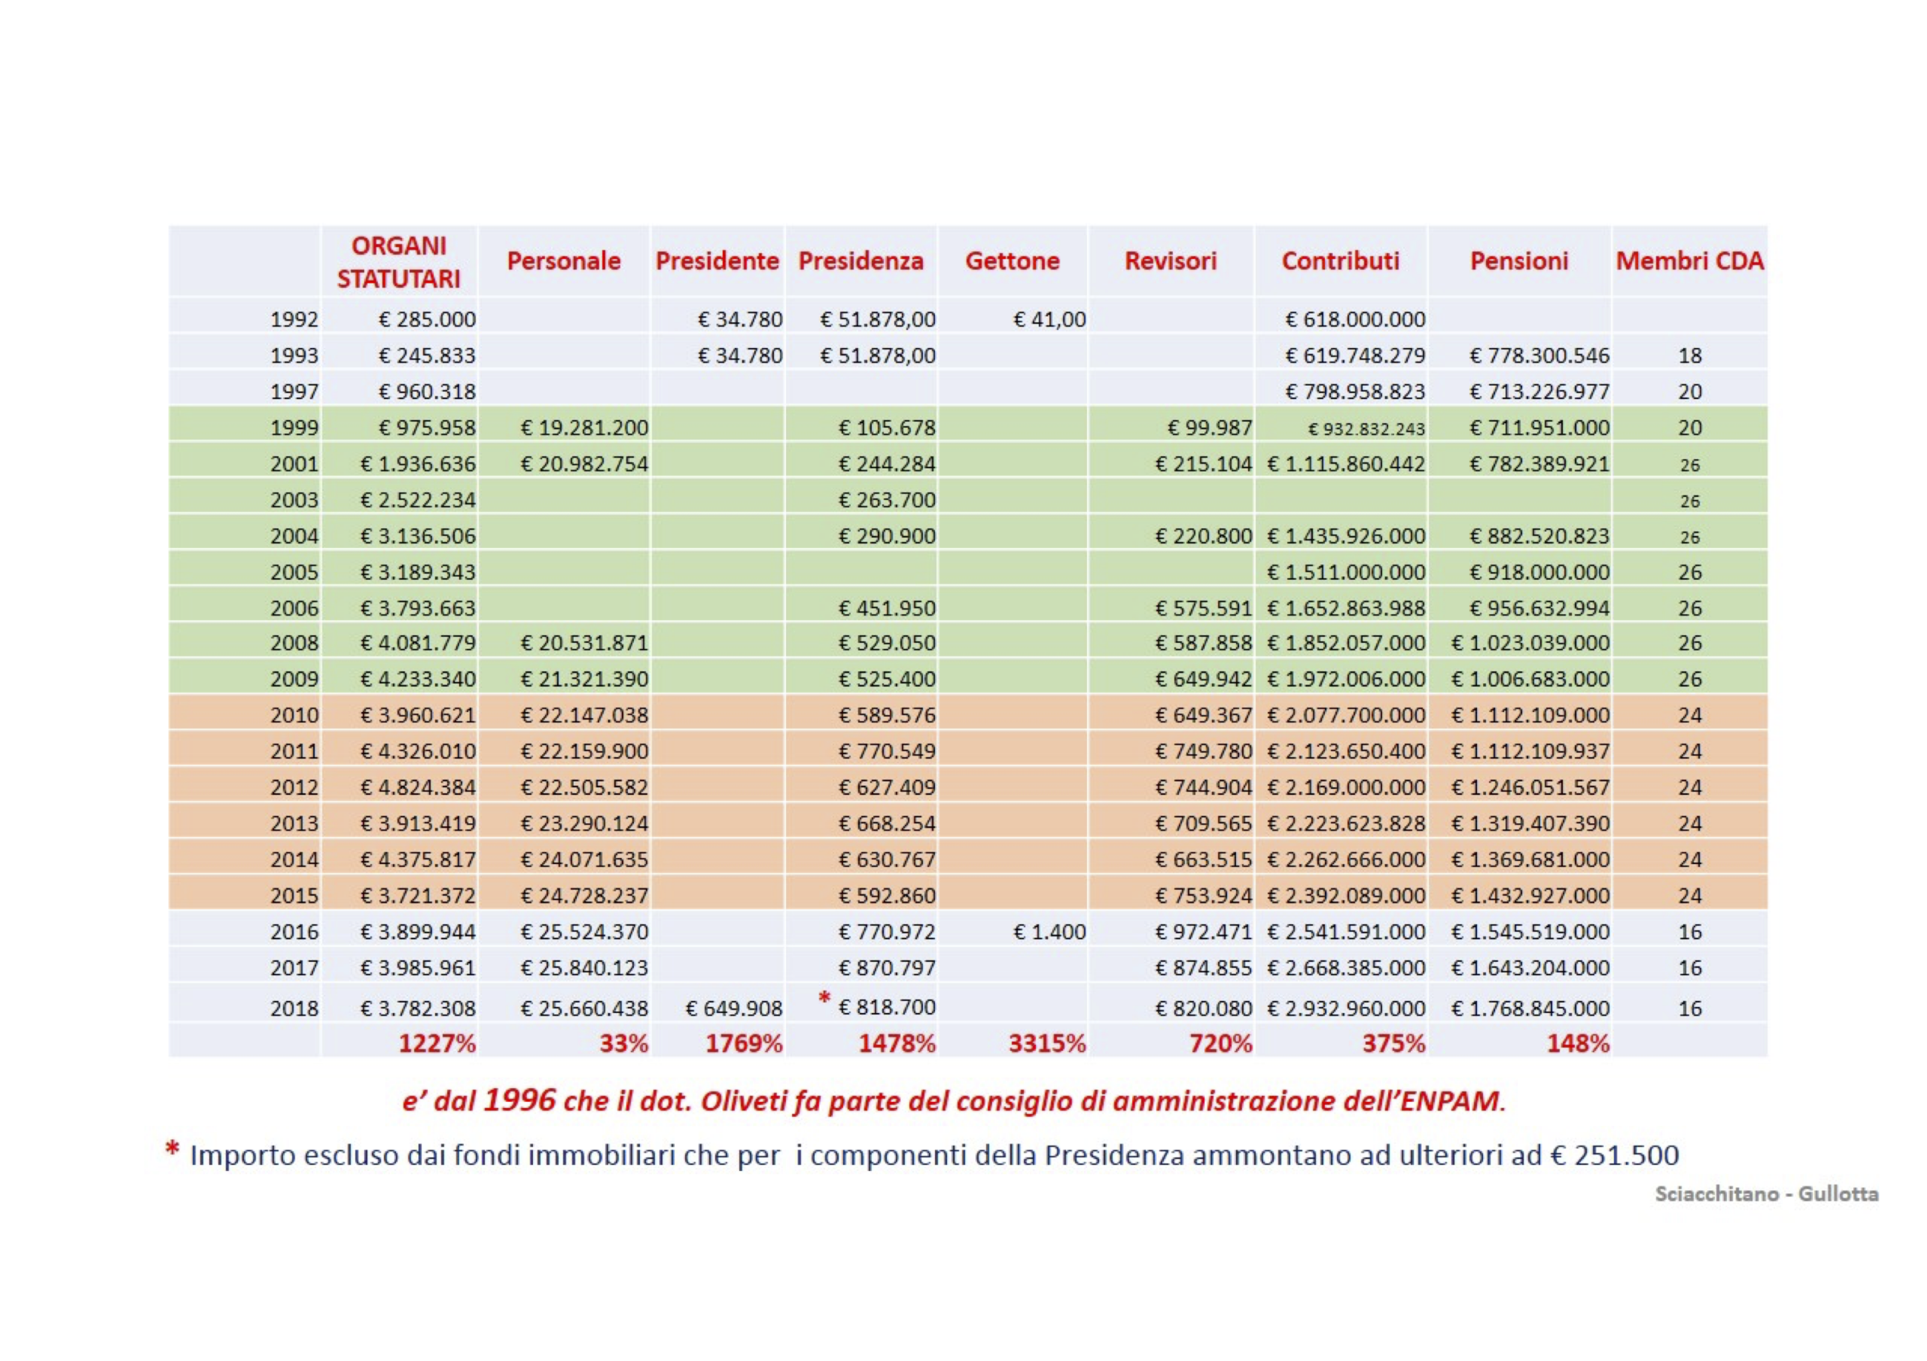
Task: Click the Presidenza column header
Action: pyautogui.click(x=861, y=261)
